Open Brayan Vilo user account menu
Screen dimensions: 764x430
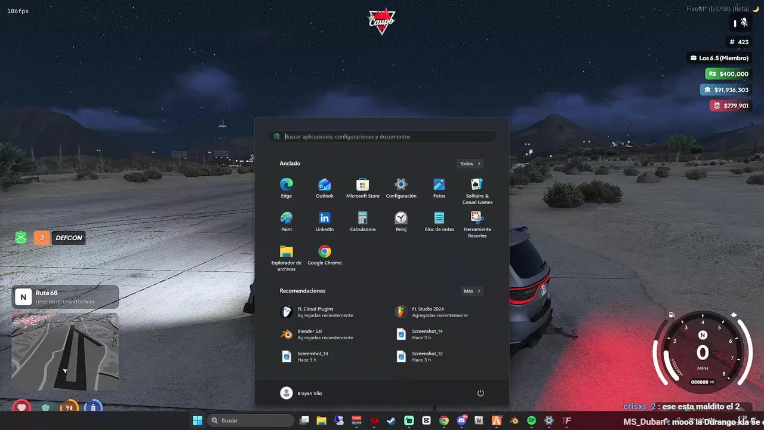(301, 393)
